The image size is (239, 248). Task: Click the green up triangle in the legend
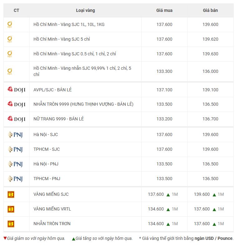click(x=74, y=239)
